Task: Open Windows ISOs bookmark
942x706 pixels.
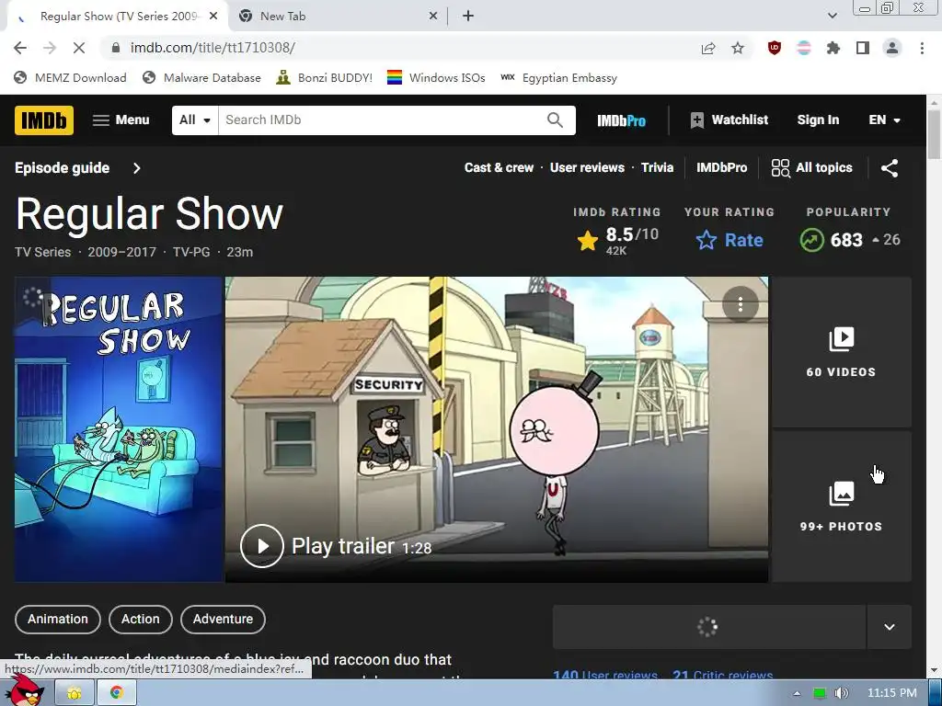Action: click(436, 78)
